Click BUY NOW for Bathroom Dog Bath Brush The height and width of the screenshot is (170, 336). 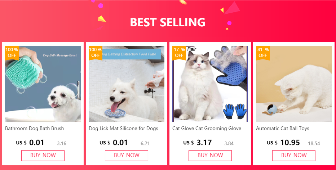click(43, 156)
